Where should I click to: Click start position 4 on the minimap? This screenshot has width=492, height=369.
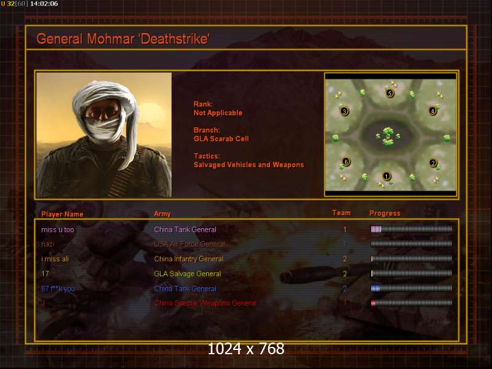click(432, 111)
